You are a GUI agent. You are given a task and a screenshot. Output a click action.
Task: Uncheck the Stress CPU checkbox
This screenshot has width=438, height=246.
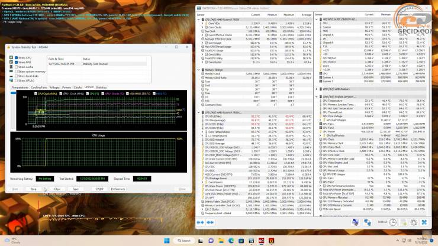coord(16,58)
